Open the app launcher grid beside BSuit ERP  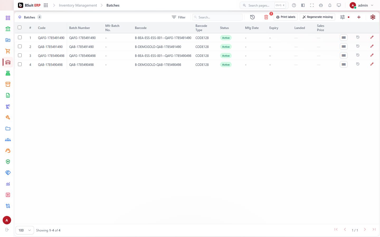tap(46, 5)
